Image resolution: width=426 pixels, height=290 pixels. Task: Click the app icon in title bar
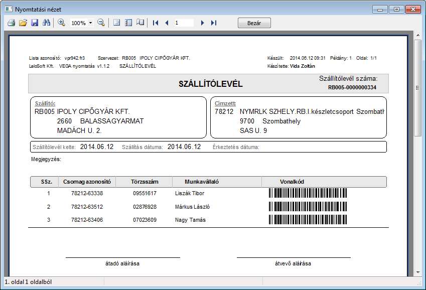[x=9, y=9]
